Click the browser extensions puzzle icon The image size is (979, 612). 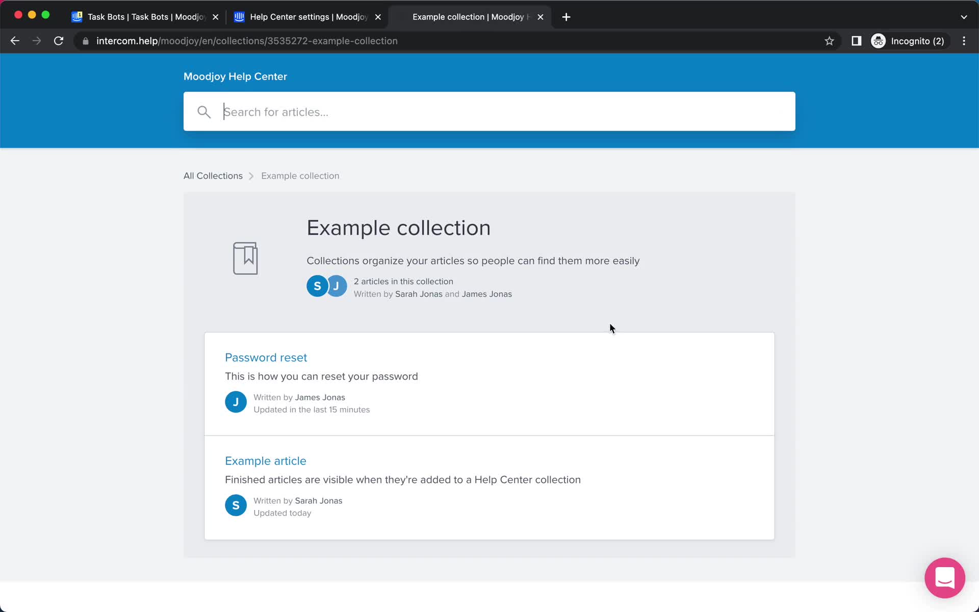click(x=855, y=40)
